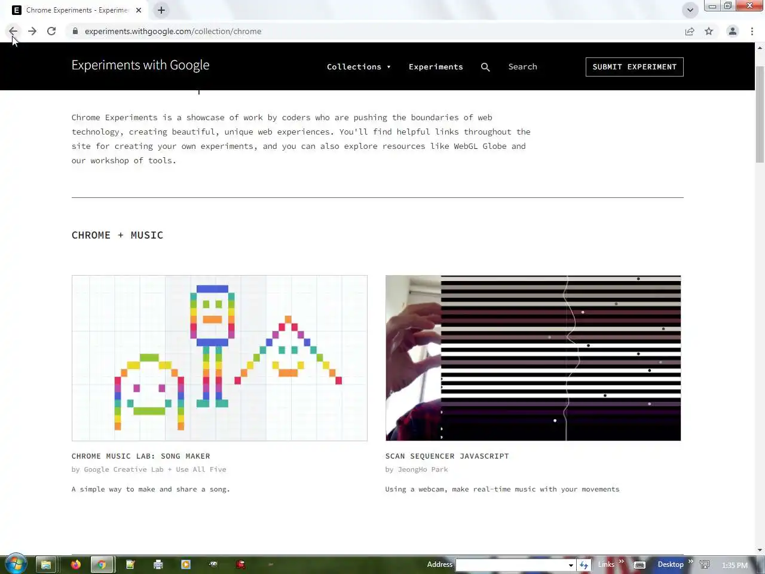Click the taskbar Address go/refresh icon
The width and height of the screenshot is (765, 574).
click(x=584, y=565)
